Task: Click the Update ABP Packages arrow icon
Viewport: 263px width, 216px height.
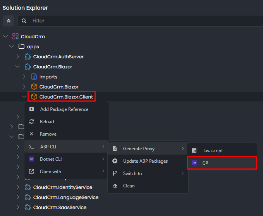Action: coord(115,161)
